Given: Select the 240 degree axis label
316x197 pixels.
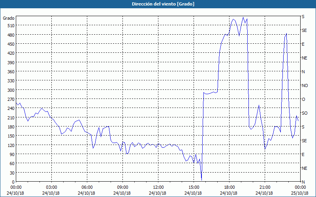Looking at the screenshot, I should [x=11, y=109].
